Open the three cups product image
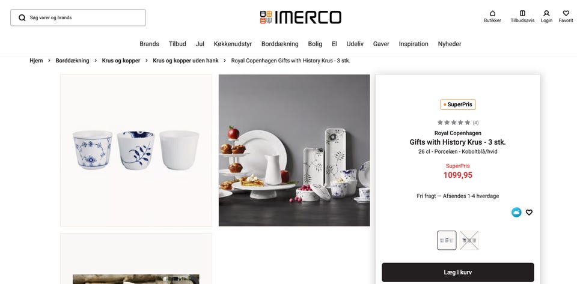Screen dimensions: 577x284 (x=136, y=150)
